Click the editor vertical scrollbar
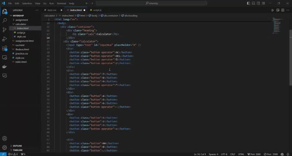This screenshot has width=292, height=156. pyautogui.click(x=291, y=57)
